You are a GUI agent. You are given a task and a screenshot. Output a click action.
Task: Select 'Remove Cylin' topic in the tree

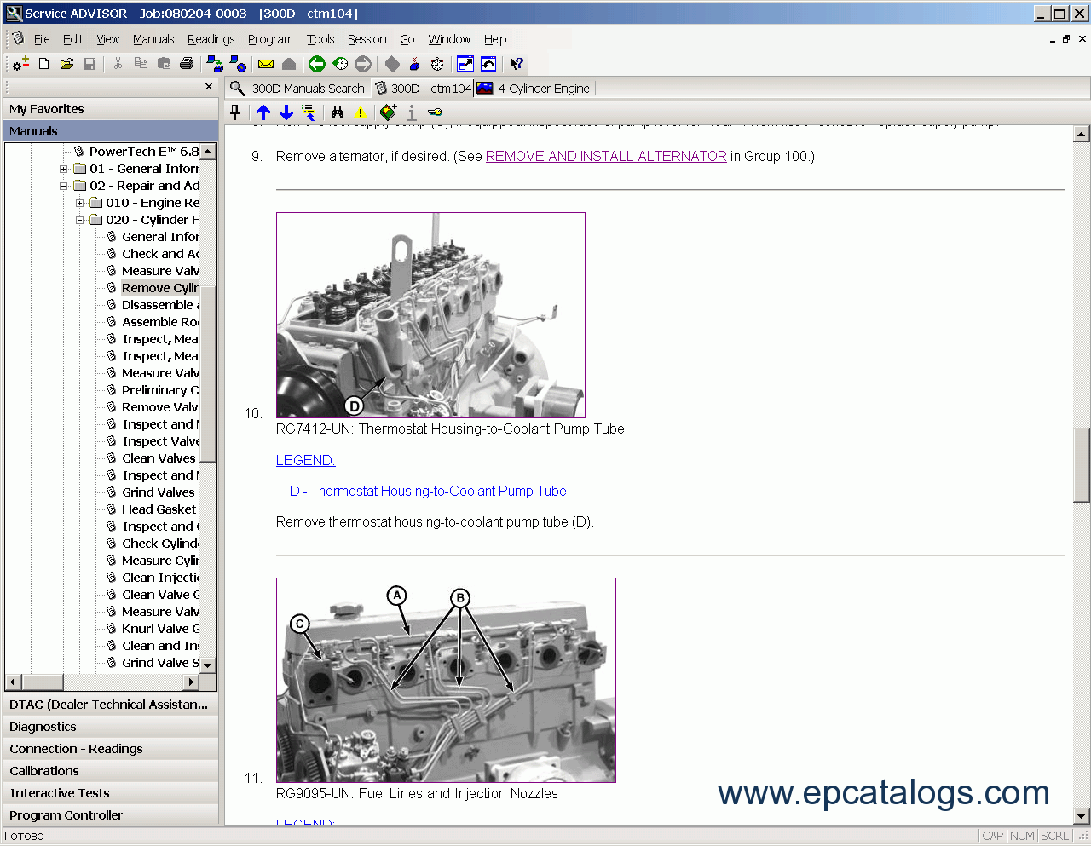[x=159, y=288]
